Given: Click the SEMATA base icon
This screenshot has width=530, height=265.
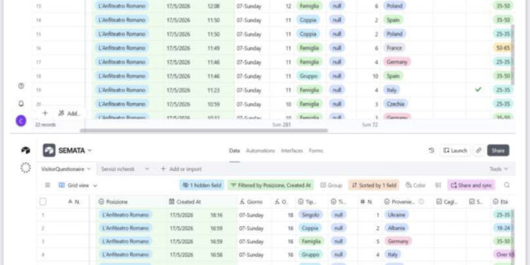Looking at the screenshot, I should 49,151.
